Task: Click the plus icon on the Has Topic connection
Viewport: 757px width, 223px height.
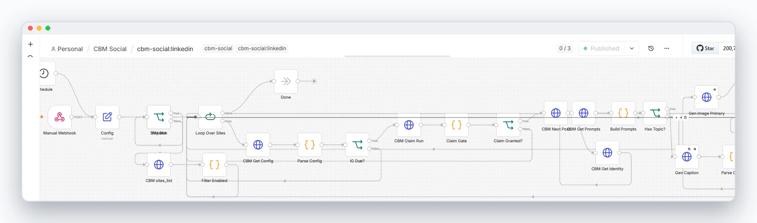Action: point(676,117)
